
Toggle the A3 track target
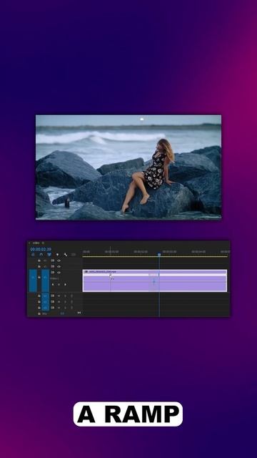pos(45,308)
